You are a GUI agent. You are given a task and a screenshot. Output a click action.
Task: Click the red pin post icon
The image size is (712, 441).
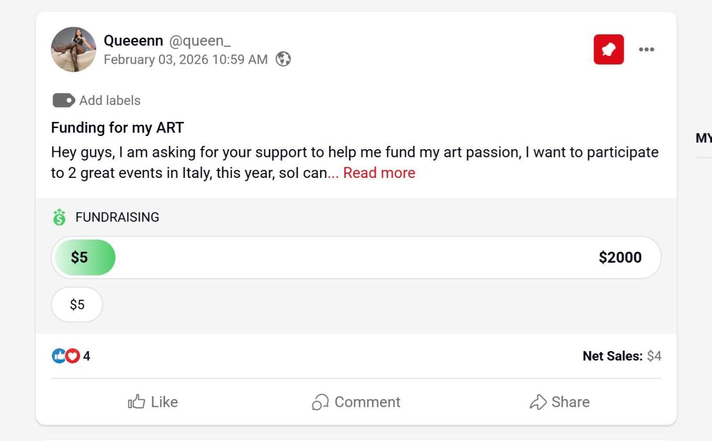(608, 50)
